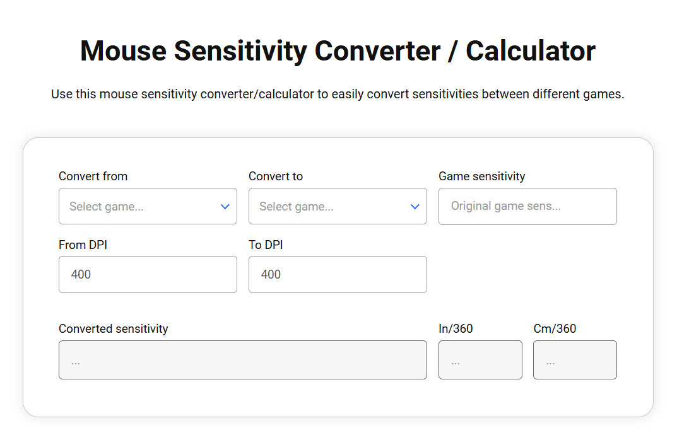Click into the To DPI field
The height and width of the screenshot is (433, 677).
[x=338, y=274]
